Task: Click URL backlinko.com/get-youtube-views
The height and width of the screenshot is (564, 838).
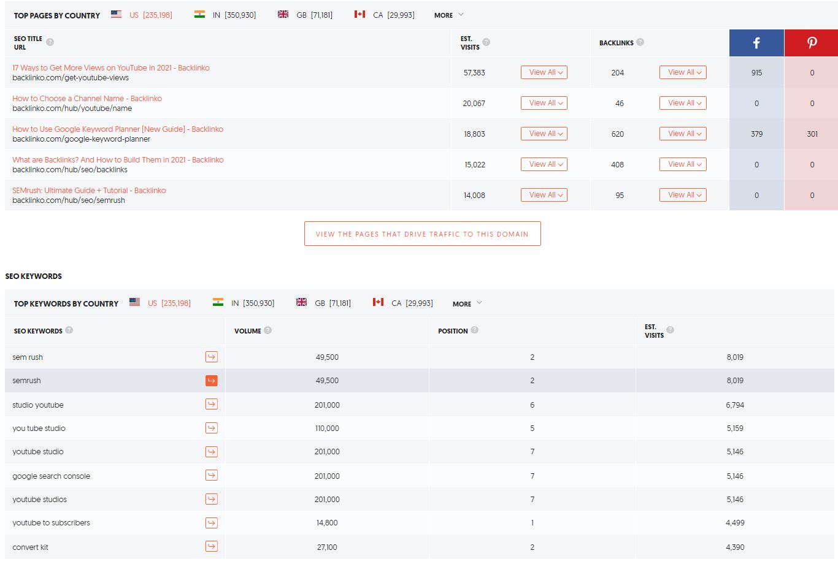Action: pyautogui.click(x=71, y=78)
